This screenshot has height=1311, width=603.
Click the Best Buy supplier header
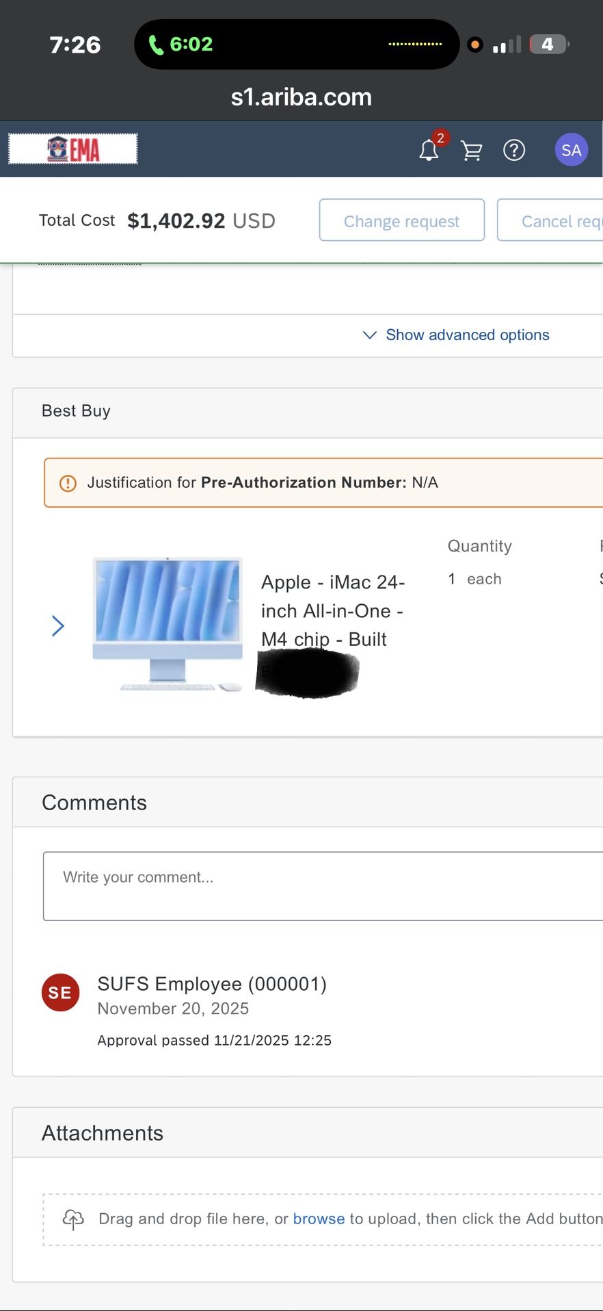click(76, 411)
